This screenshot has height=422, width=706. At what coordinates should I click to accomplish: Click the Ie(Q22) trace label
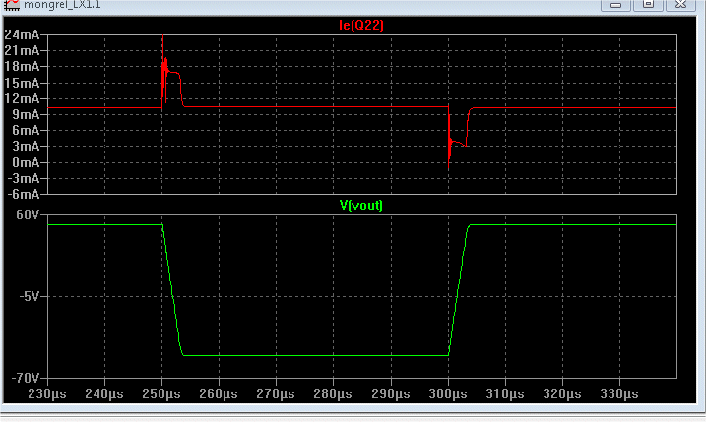(x=361, y=26)
